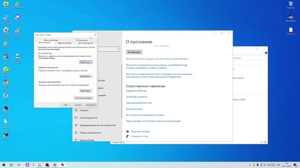Switch Explorer to large icons view in status bar
Viewport: 300px width, 168px height.
click(265, 142)
